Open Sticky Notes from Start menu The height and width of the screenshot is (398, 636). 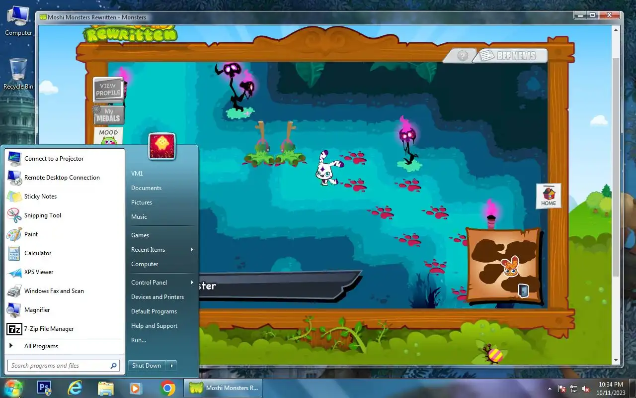coord(65,197)
